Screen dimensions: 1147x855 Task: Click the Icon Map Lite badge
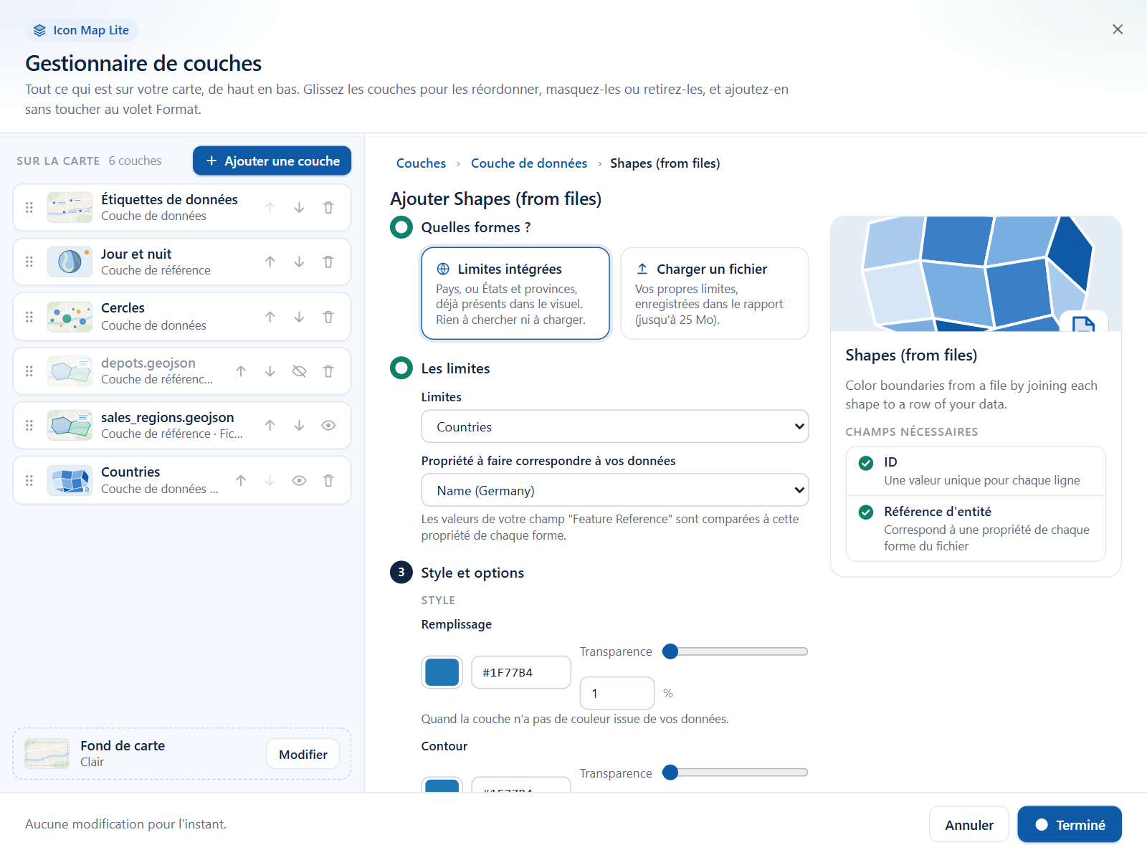pyautogui.click(x=82, y=30)
